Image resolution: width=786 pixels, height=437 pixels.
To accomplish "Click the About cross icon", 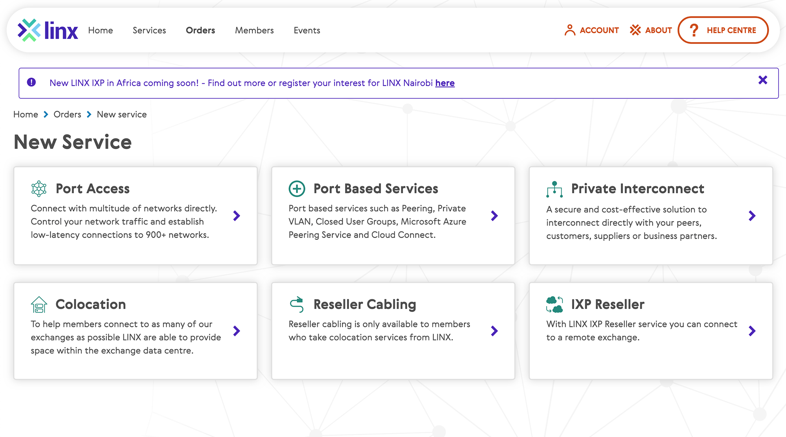I will tap(635, 30).
